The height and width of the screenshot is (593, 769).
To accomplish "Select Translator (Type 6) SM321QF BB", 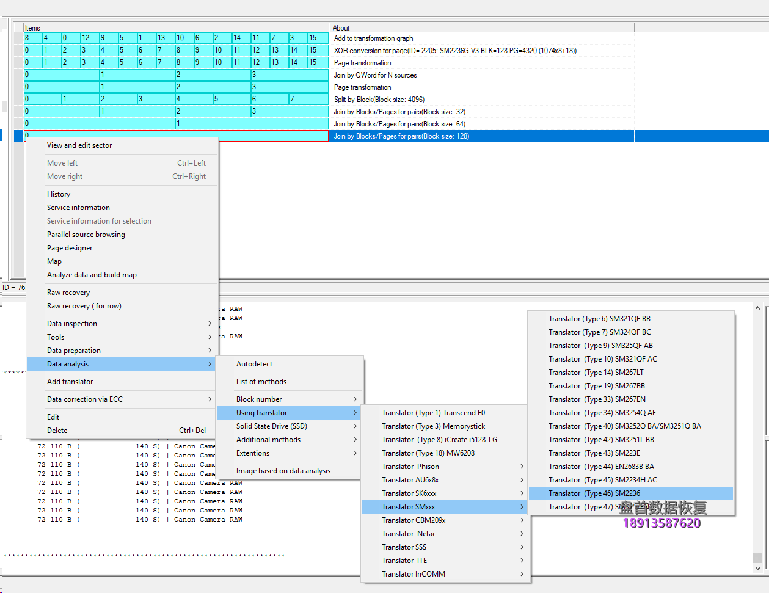I will coord(599,319).
